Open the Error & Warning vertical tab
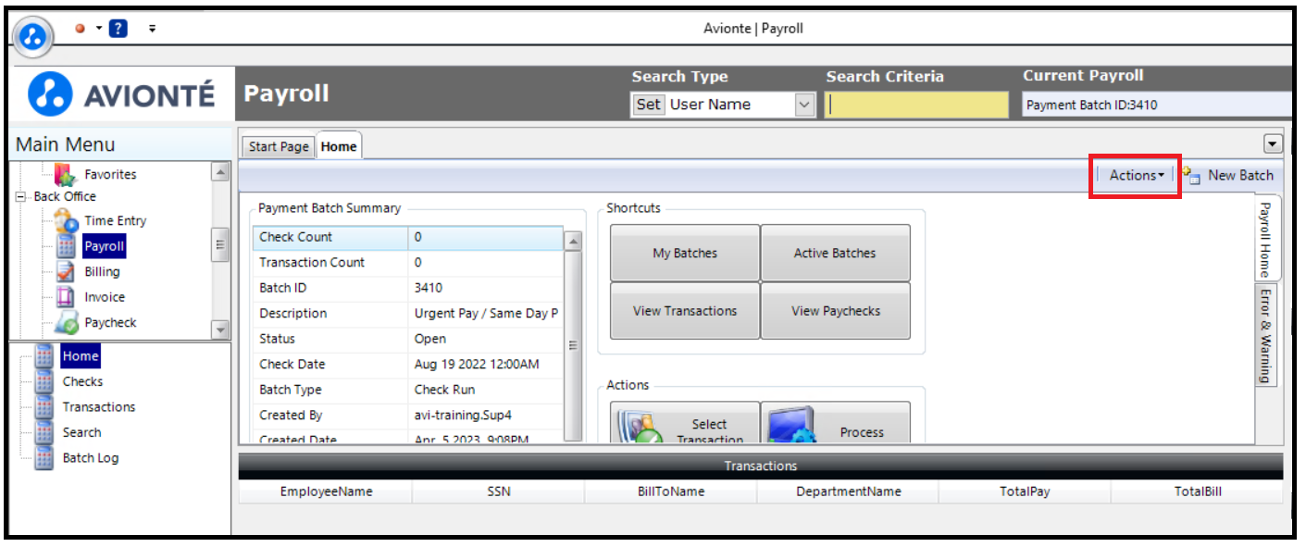The image size is (1306, 547). (1266, 334)
